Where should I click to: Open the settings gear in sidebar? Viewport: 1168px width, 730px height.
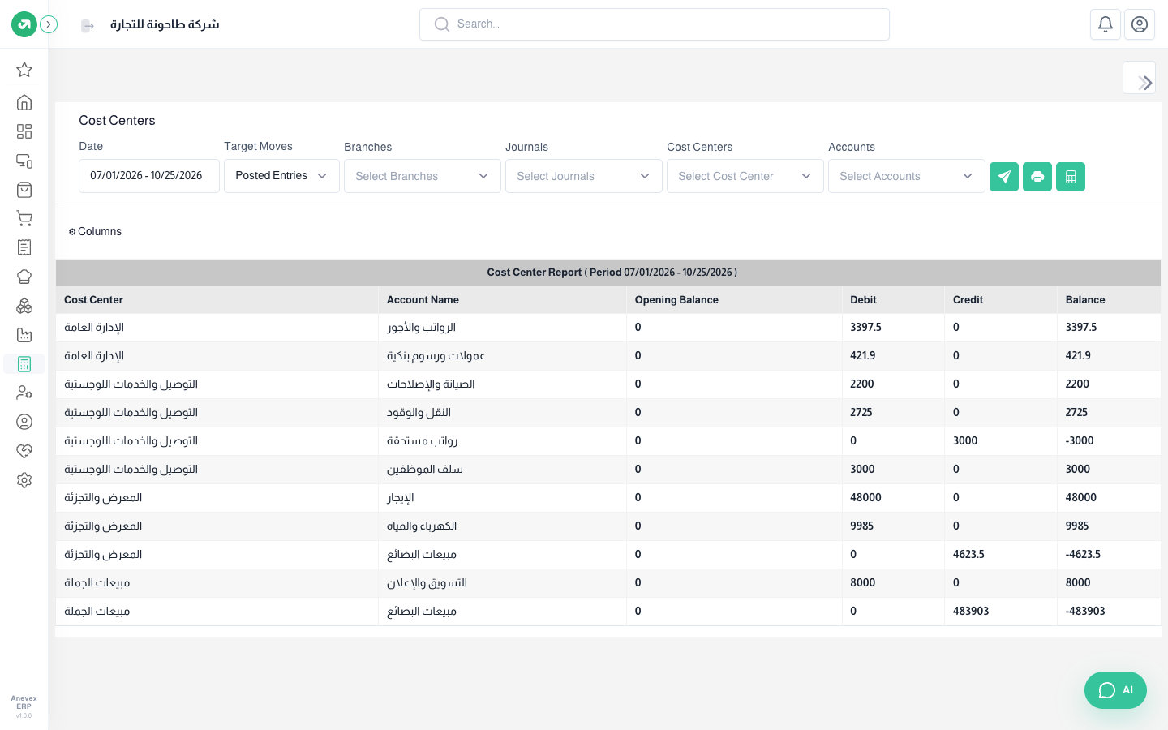(24, 480)
